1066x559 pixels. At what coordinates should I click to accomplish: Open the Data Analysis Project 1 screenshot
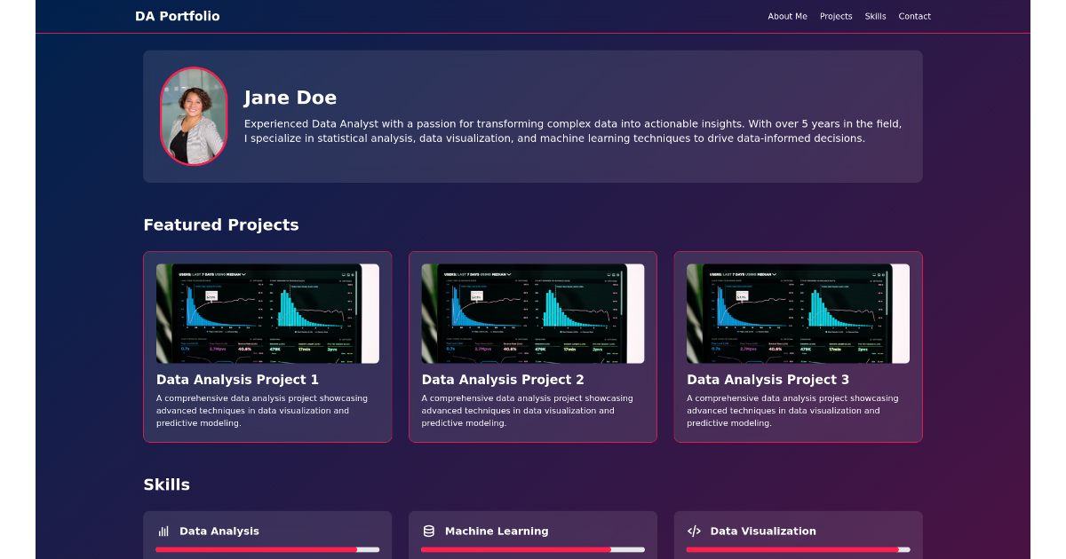[x=267, y=313]
